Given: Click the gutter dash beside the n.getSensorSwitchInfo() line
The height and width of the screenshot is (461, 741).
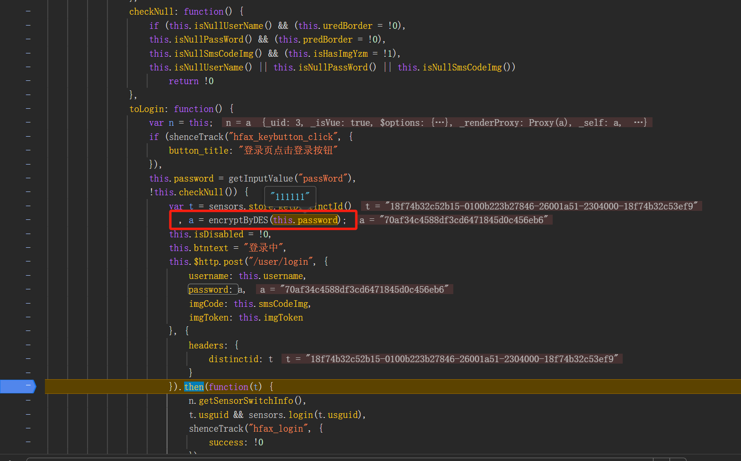Looking at the screenshot, I should pos(28,400).
